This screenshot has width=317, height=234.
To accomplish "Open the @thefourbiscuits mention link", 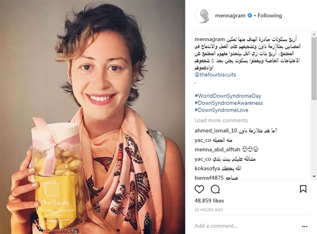I will [x=215, y=75].
